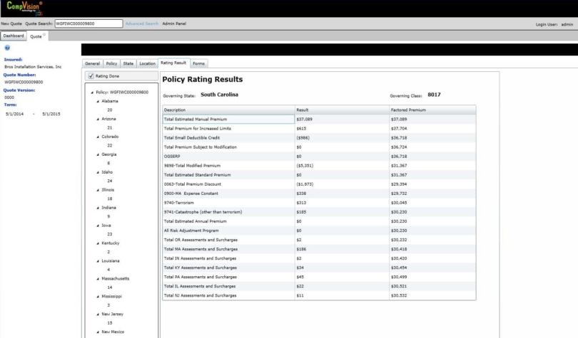
Task: Close the Quote tab with its small icon
Action: [x=44, y=35]
